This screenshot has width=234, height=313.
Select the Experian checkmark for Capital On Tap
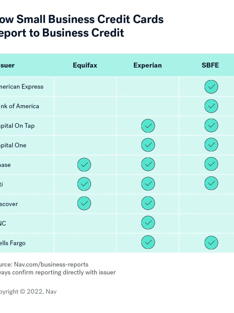[x=148, y=126]
